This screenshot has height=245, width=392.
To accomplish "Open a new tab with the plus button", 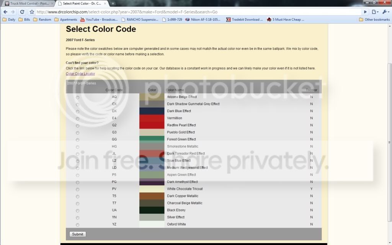I will click(x=113, y=3).
